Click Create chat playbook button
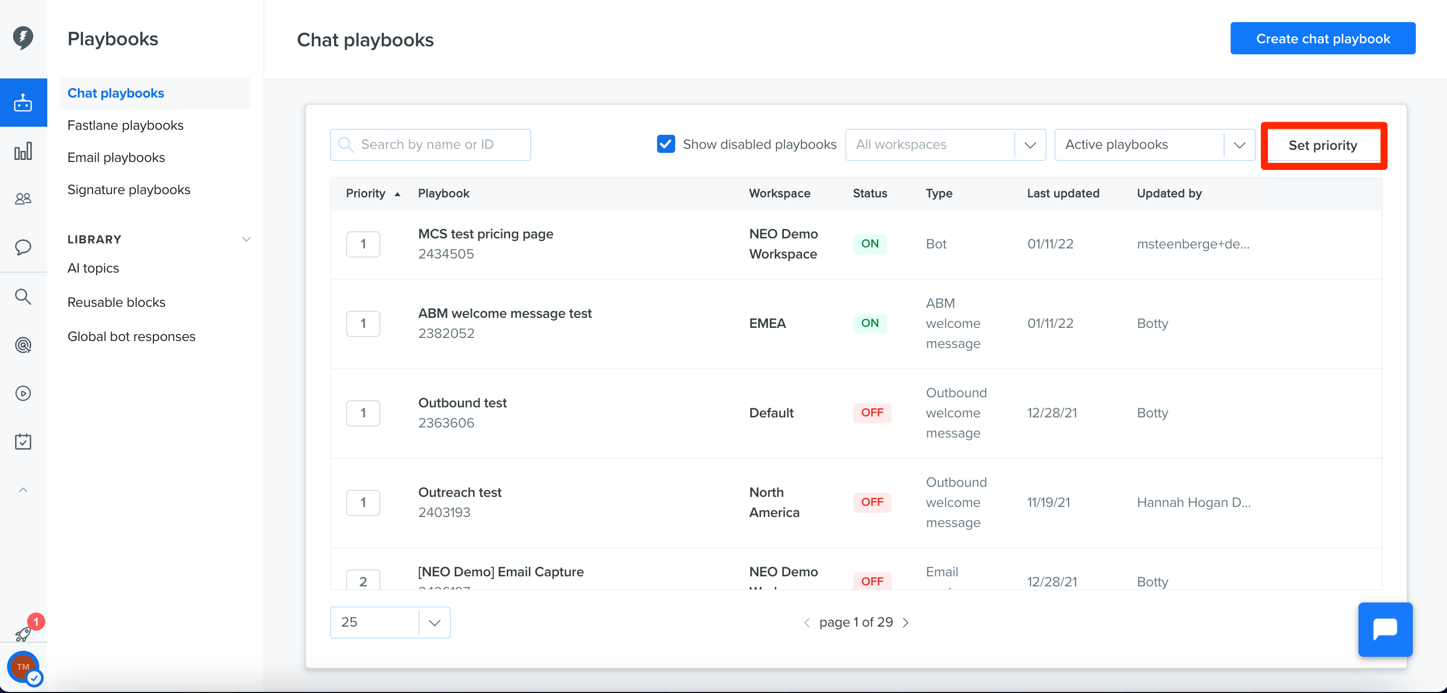Image resolution: width=1447 pixels, height=693 pixels. point(1323,39)
